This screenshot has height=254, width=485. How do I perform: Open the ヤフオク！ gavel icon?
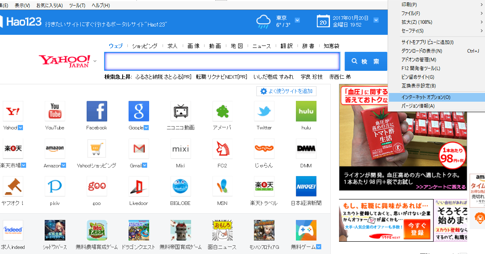(x=13, y=186)
